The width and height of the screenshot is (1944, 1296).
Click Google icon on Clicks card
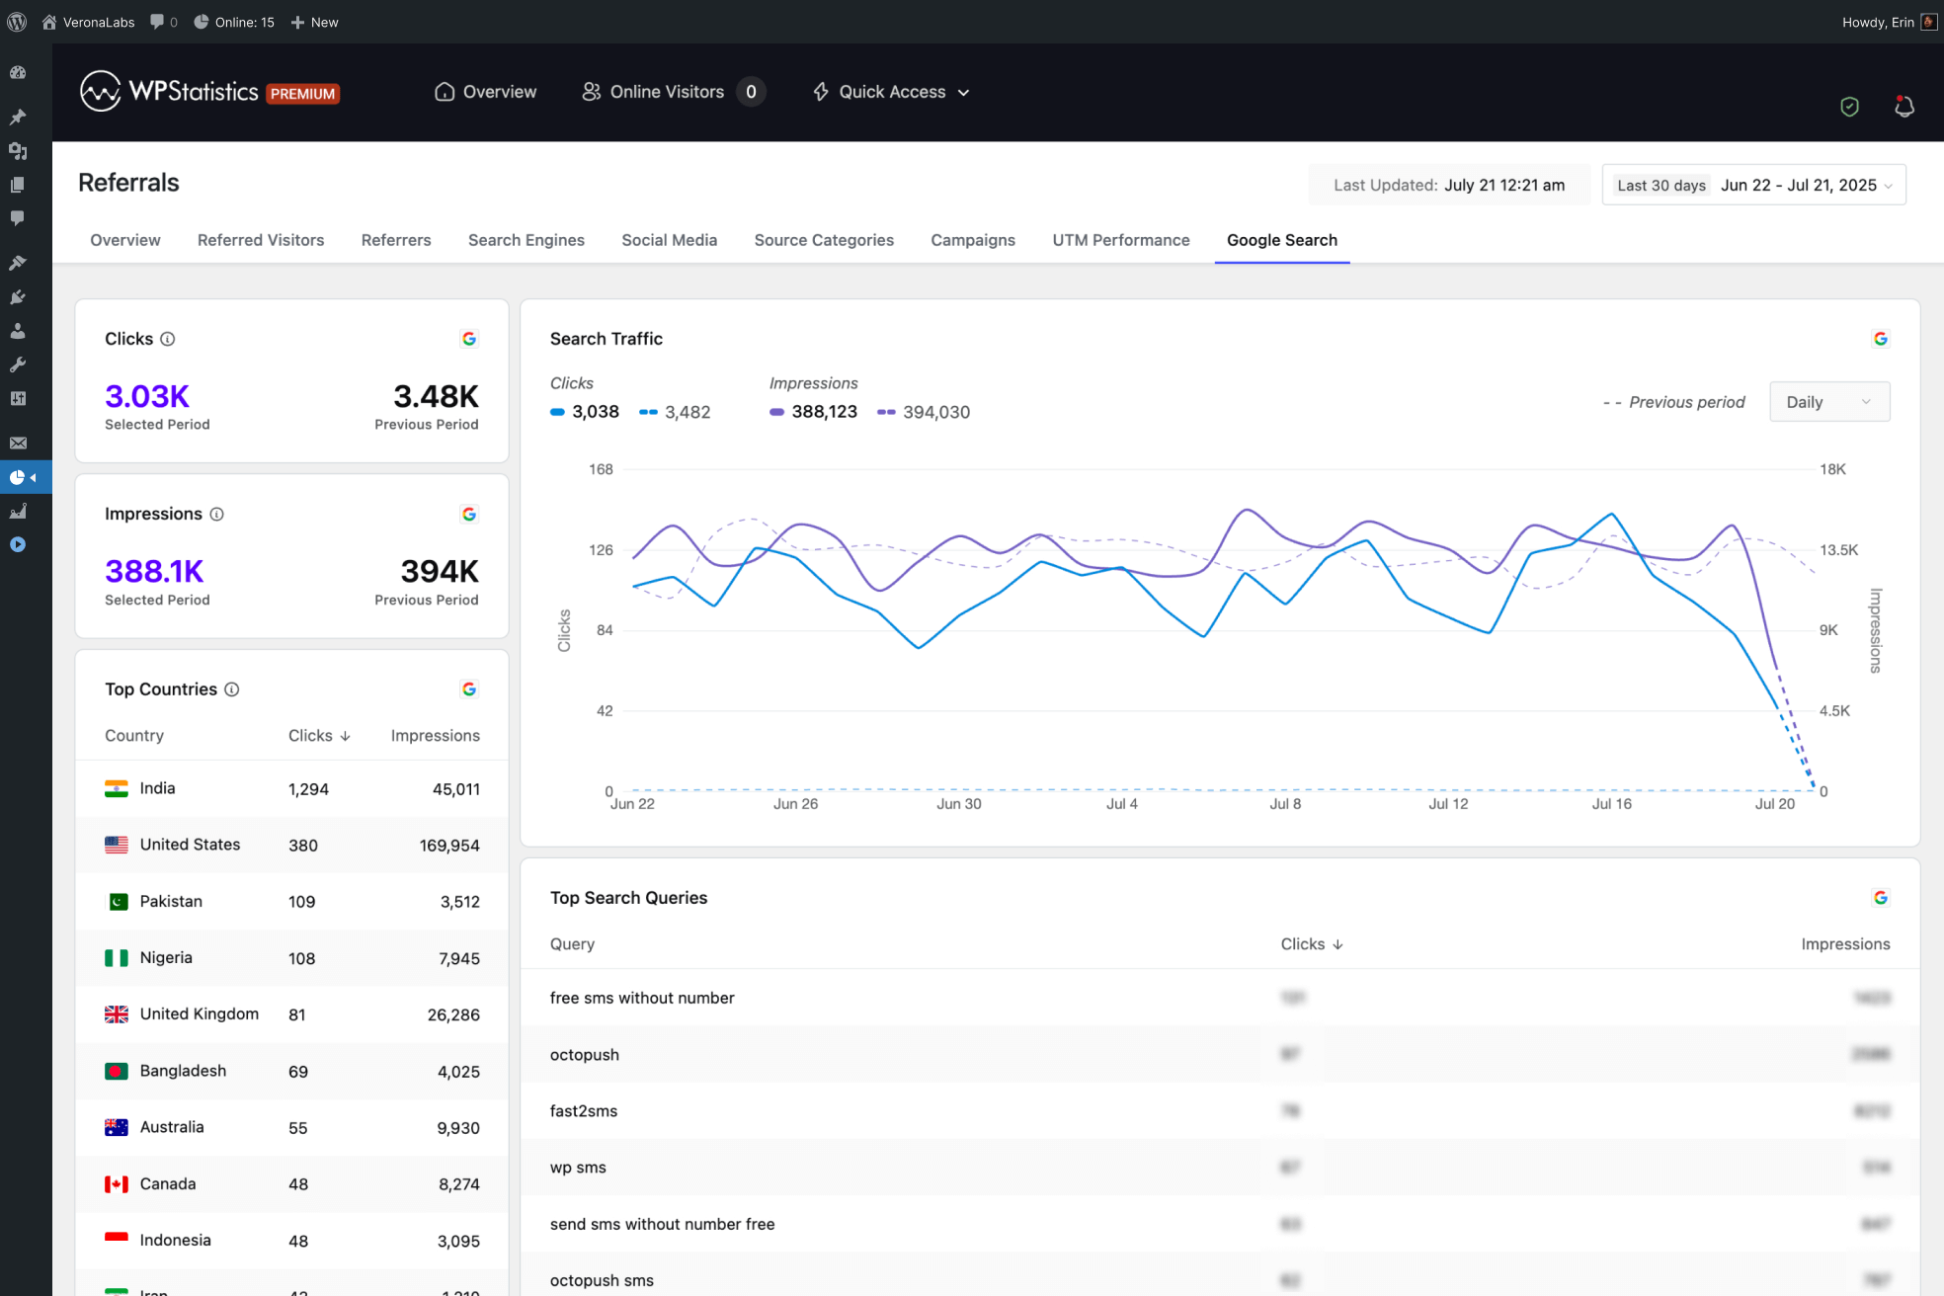pos(469,339)
